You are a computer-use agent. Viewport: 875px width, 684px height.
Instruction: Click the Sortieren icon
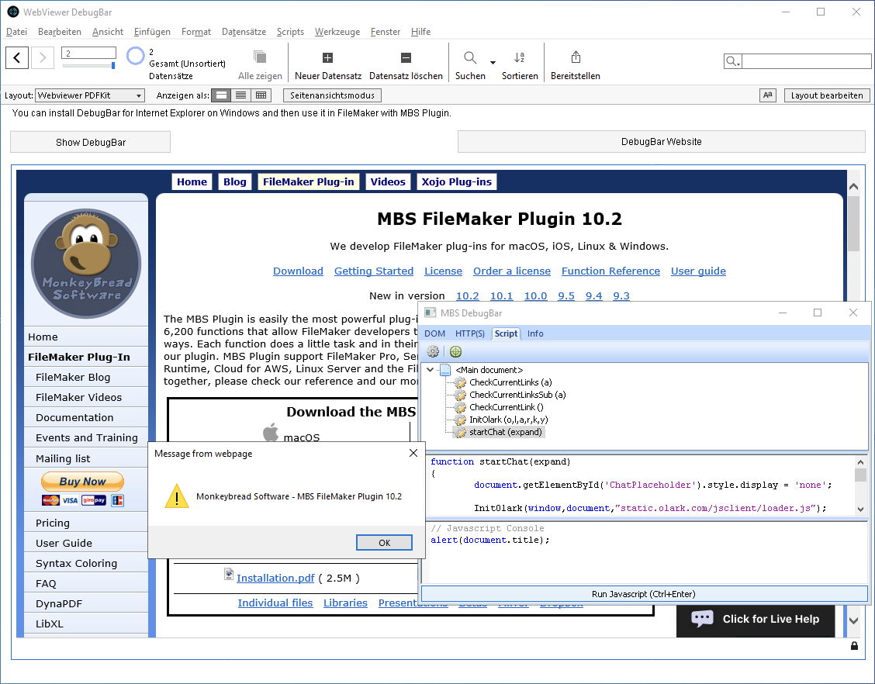(x=520, y=57)
